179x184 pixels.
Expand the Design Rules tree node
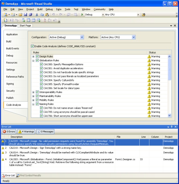[x=34, y=56]
